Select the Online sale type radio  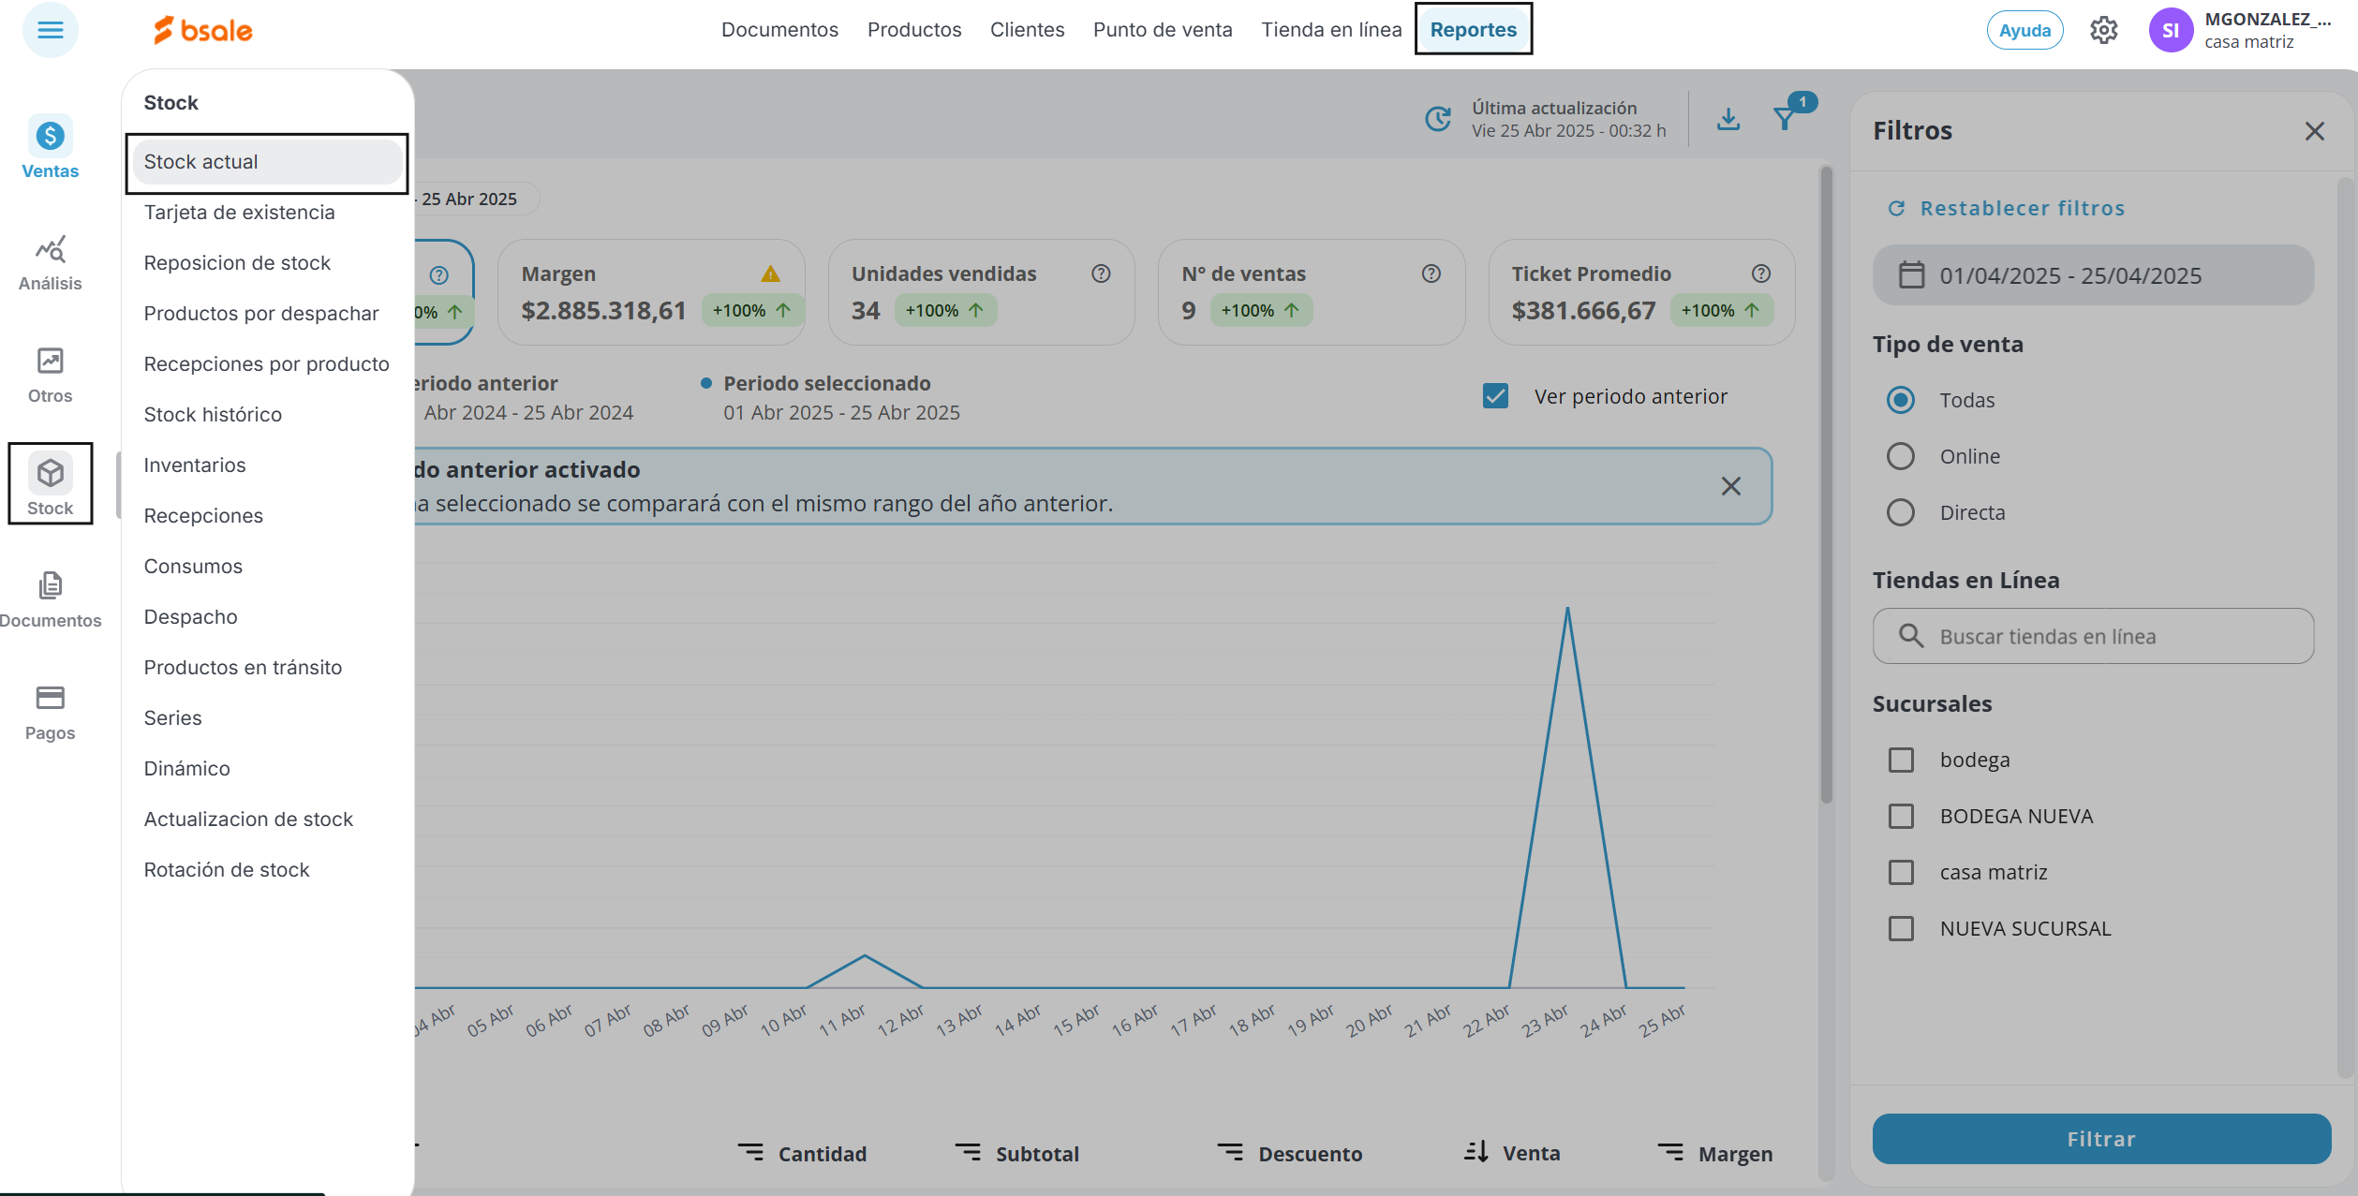point(1901,456)
